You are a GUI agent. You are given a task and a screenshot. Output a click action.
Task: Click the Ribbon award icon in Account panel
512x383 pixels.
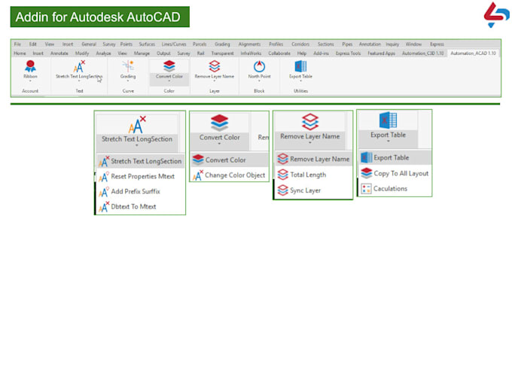(30, 66)
